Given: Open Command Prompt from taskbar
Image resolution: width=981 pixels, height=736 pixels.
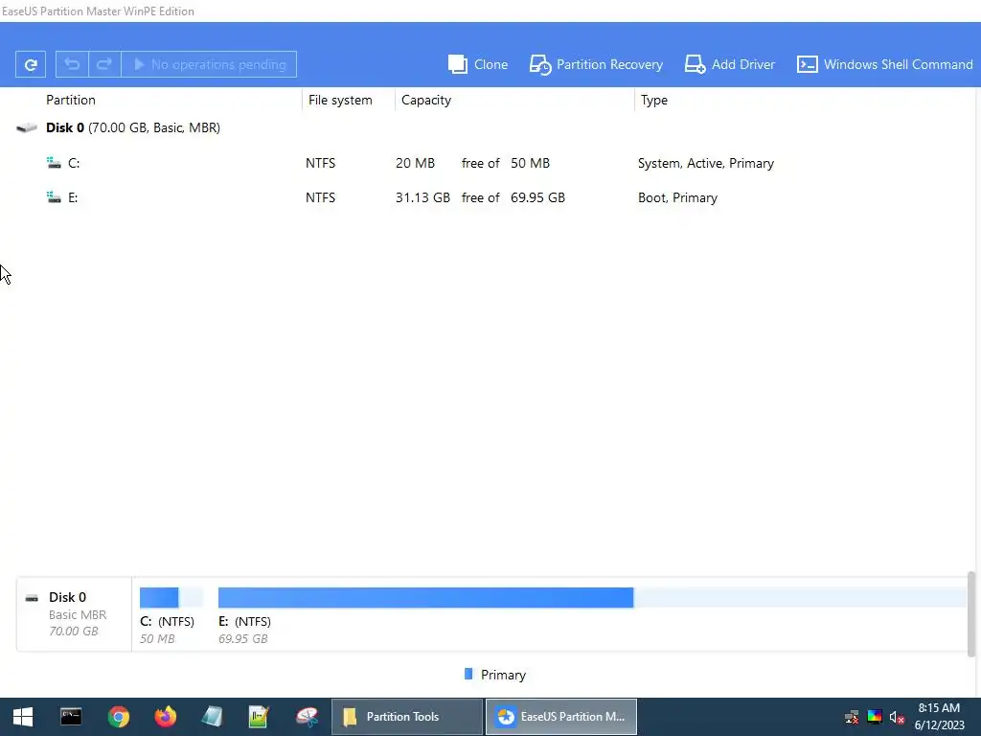Looking at the screenshot, I should pyautogui.click(x=71, y=717).
